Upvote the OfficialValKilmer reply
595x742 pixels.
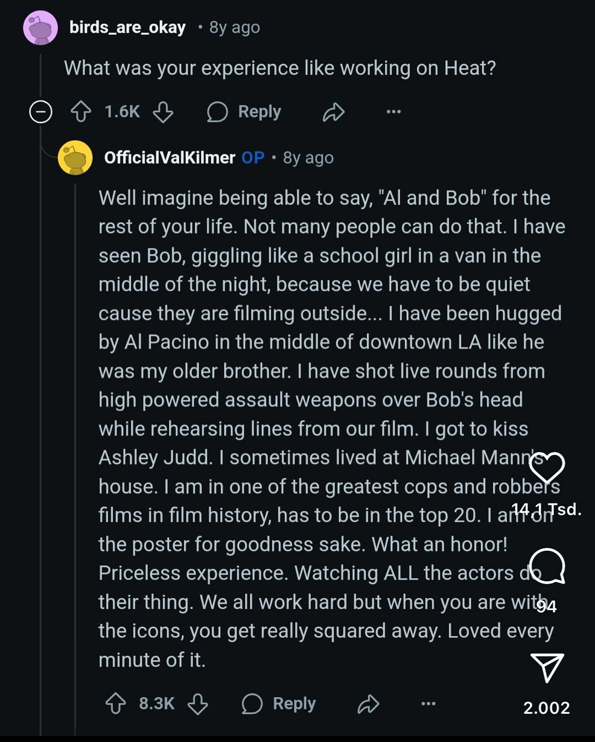tap(115, 704)
